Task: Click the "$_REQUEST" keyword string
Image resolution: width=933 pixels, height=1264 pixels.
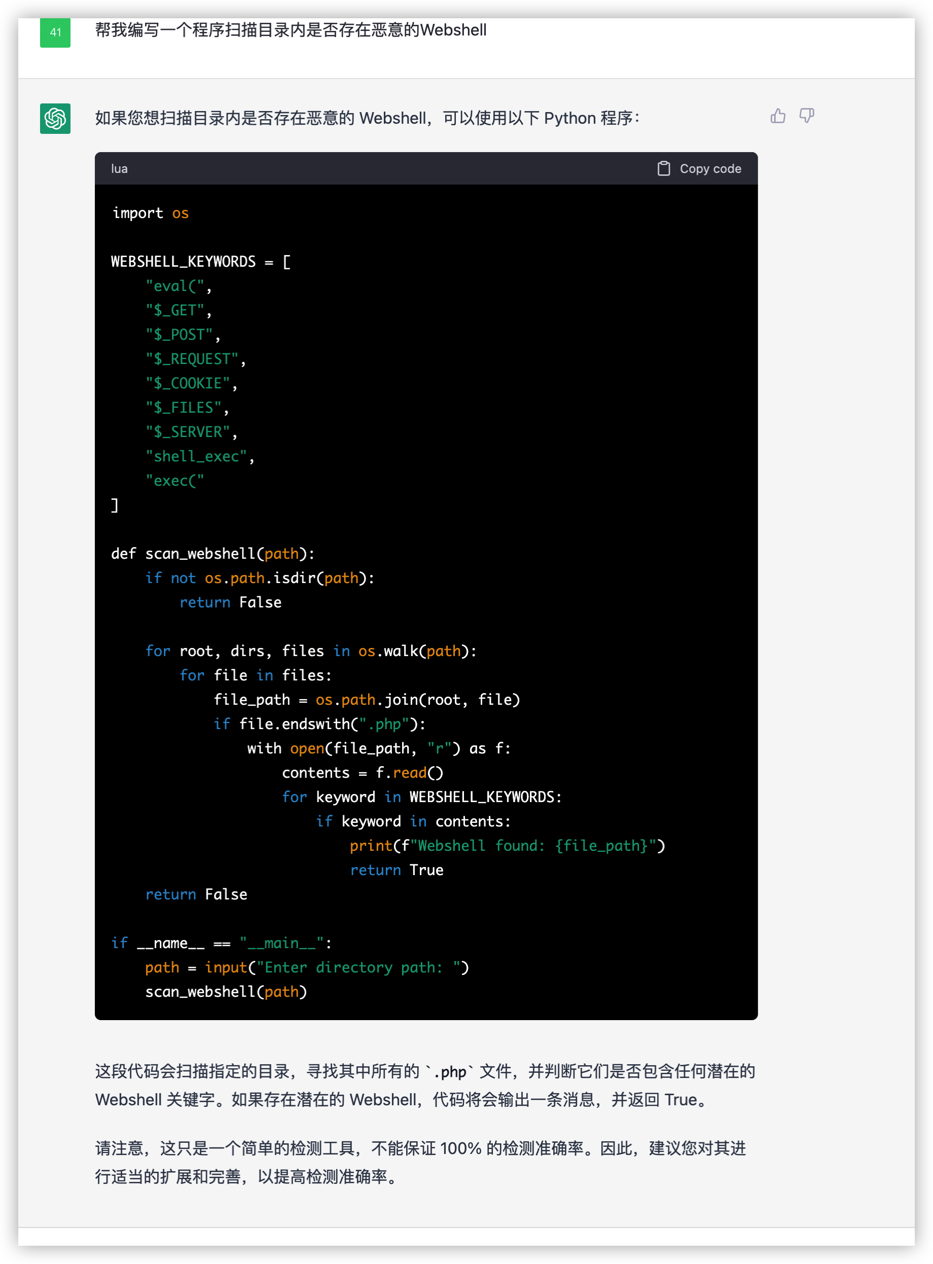Action: pos(192,358)
